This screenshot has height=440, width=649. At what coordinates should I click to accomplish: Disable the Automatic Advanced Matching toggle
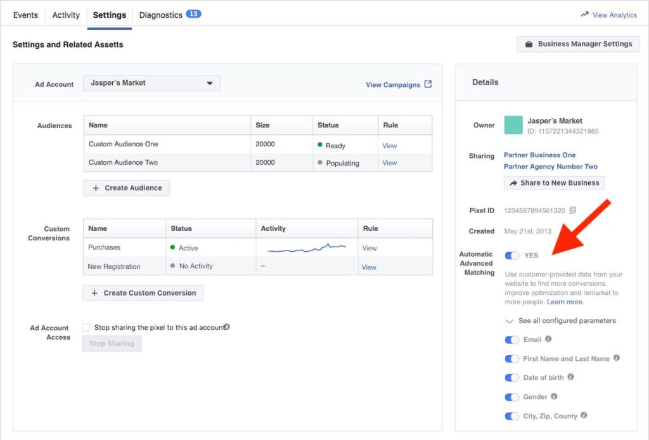[511, 255]
